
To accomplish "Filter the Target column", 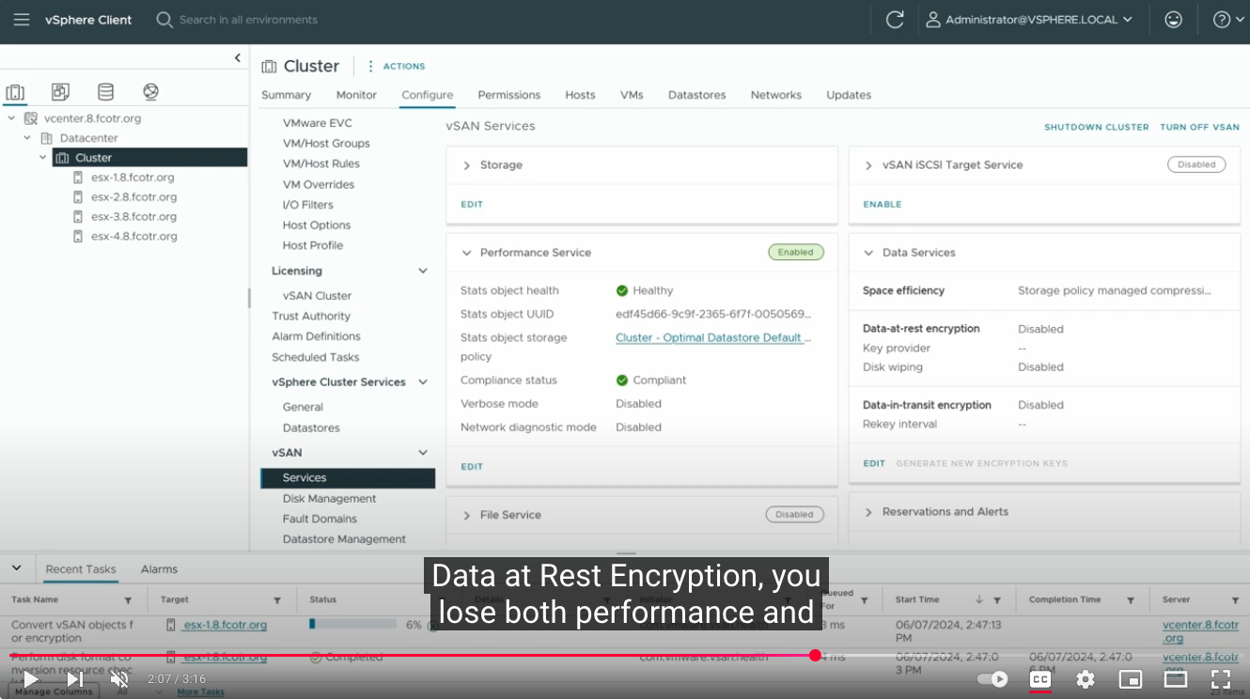I will 277,600.
